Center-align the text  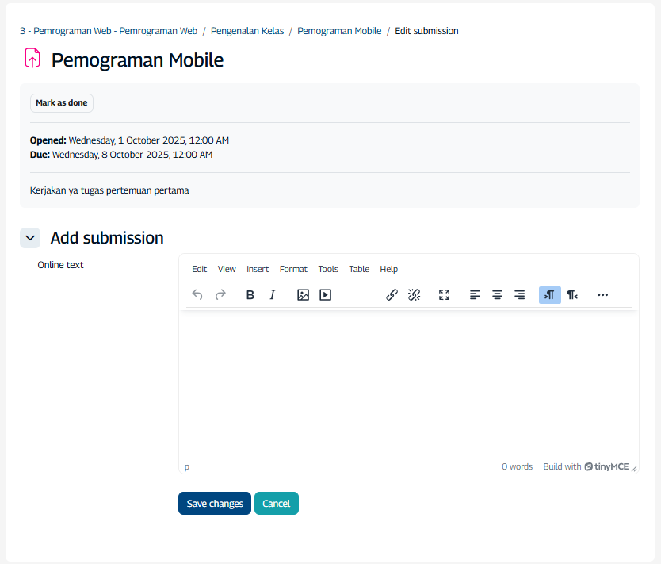click(497, 295)
